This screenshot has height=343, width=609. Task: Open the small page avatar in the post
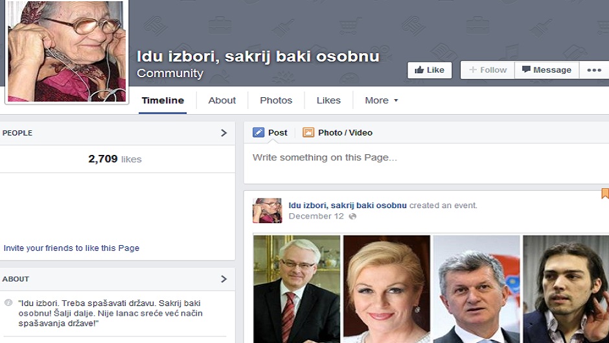[x=267, y=211]
